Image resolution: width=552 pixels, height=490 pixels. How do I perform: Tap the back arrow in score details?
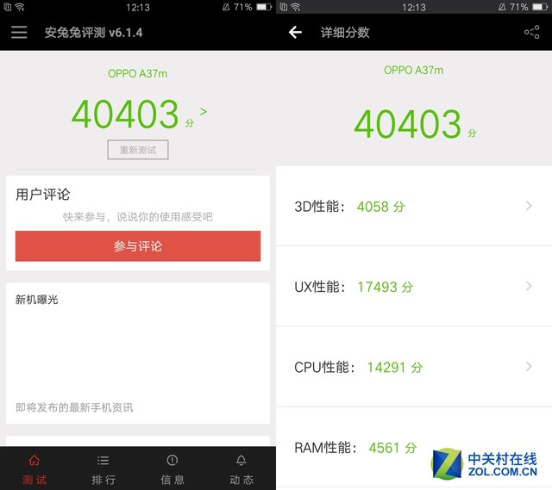(x=295, y=33)
